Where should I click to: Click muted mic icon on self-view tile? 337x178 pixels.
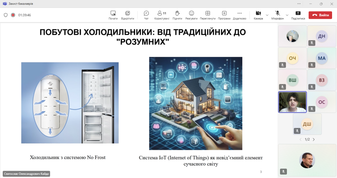point(283,171)
